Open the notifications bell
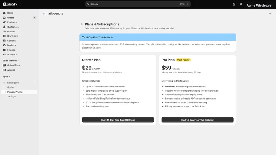Image resolution: width=276 pixels, height=155 pixels. pos(241,4)
